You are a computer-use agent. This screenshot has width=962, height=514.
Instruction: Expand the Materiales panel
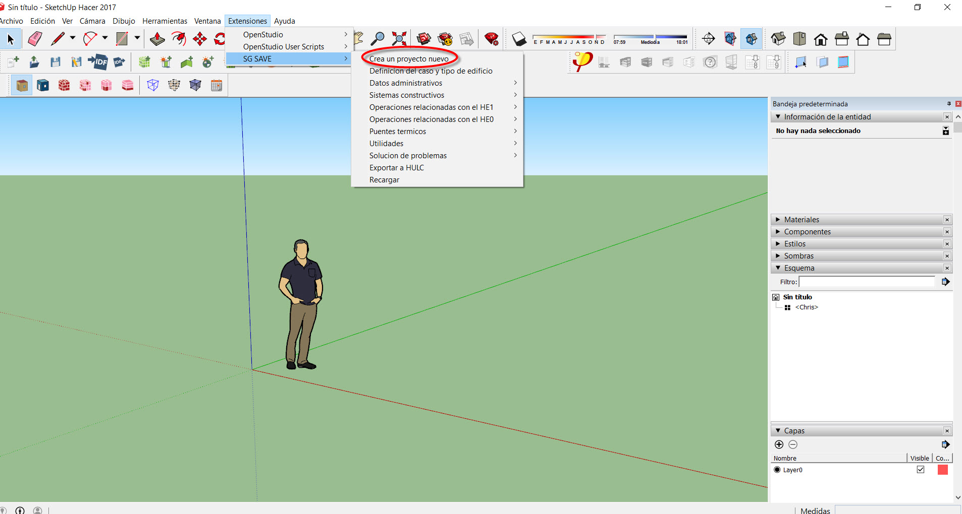pos(778,219)
